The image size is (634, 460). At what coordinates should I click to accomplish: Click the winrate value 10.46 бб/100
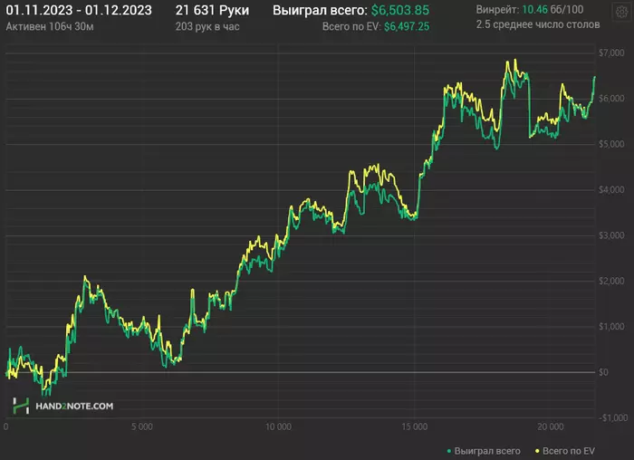(x=552, y=9)
